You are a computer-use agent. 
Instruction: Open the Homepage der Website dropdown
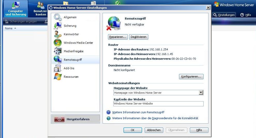(158, 93)
